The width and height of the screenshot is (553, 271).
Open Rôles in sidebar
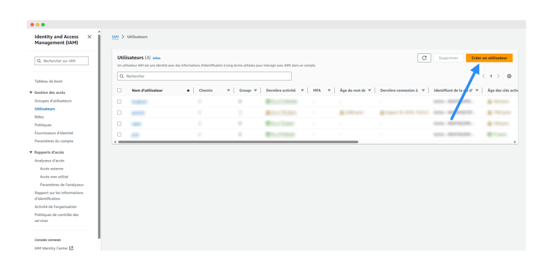tap(39, 117)
